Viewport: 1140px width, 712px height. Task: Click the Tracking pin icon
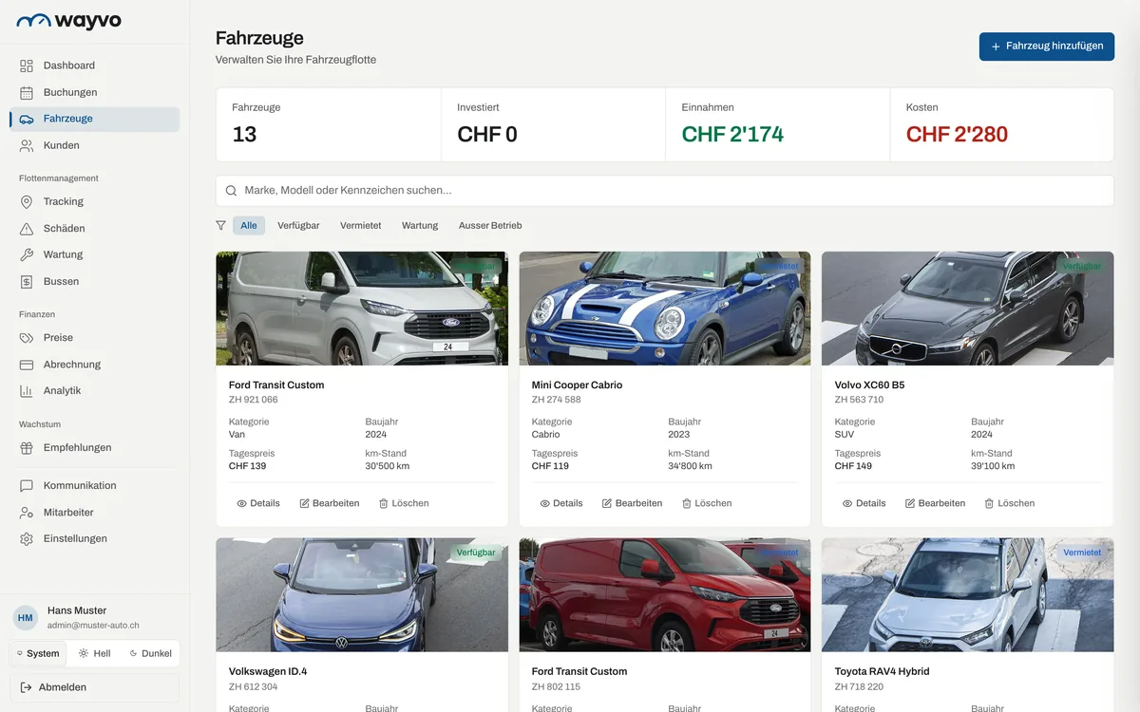point(27,201)
